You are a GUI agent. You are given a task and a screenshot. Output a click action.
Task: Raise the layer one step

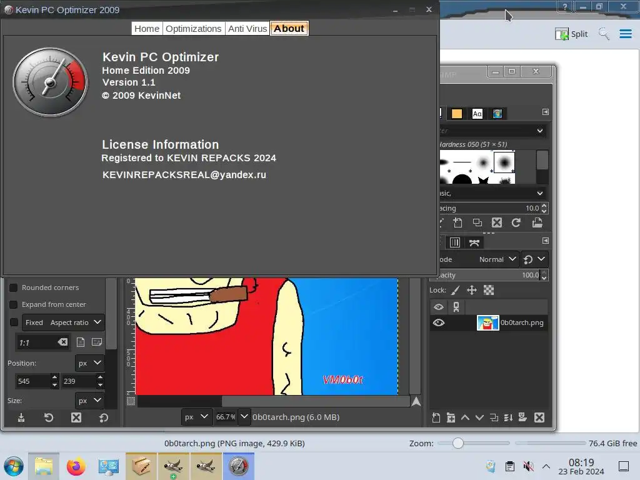click(x=465, y=417)
